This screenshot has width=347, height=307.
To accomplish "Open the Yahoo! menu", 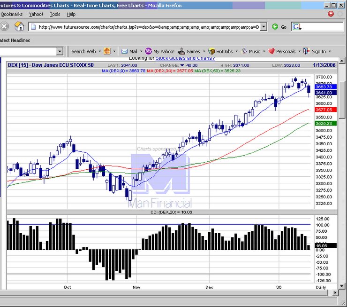I will (x=36, y=14).
